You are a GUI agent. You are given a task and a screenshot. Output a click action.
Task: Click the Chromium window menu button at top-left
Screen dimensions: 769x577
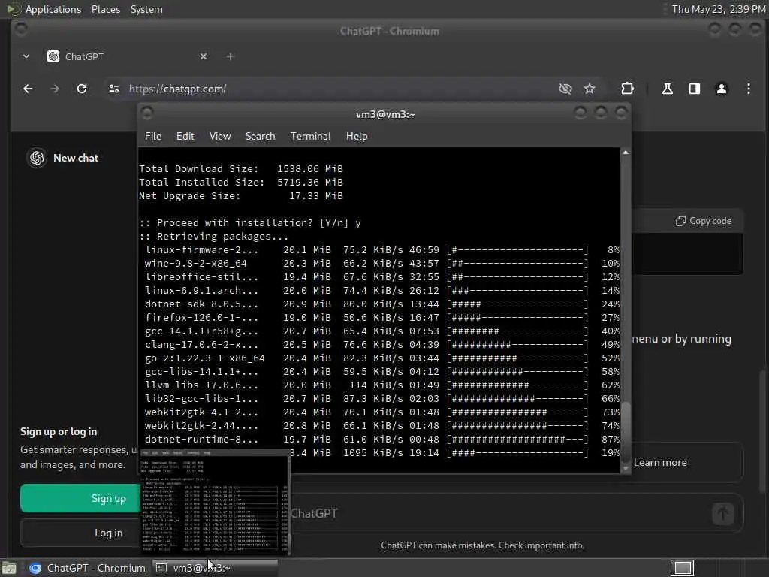click(x=20, y=29)
